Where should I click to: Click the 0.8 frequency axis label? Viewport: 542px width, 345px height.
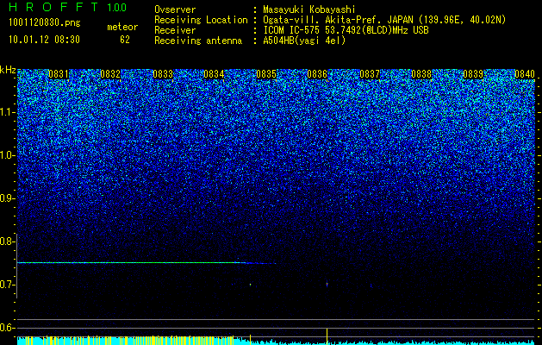8,241
